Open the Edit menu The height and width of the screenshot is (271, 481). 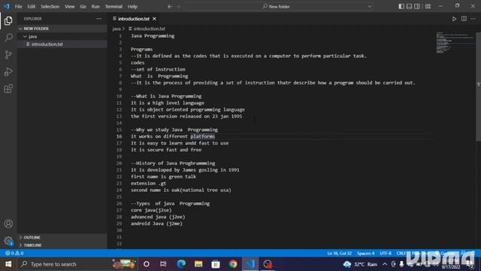(32, 7)
